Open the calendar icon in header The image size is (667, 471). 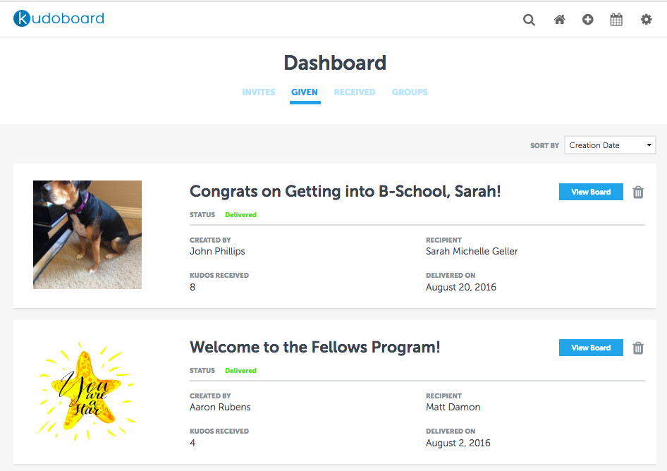[616, 20]
